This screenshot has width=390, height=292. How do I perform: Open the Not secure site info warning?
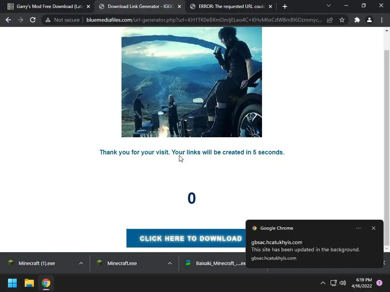pos(62,20)
